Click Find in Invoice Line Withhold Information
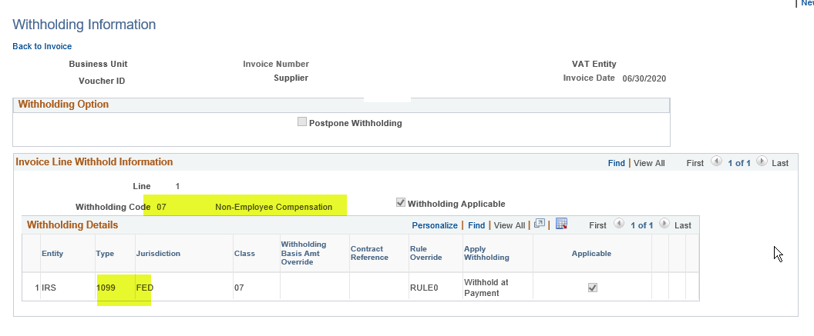The image size is (814, 336). coord(616,163)
